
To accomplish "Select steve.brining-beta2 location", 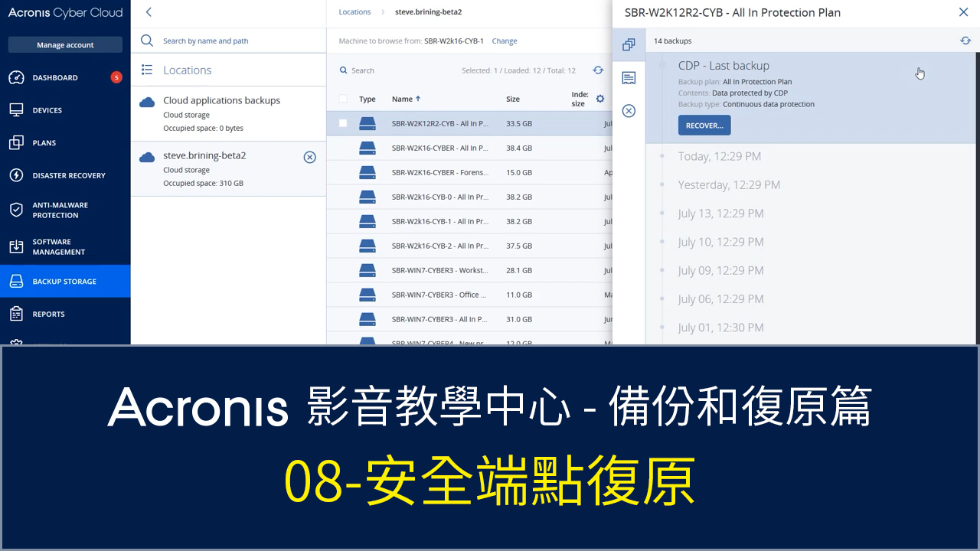I will [x=228, y=169].
